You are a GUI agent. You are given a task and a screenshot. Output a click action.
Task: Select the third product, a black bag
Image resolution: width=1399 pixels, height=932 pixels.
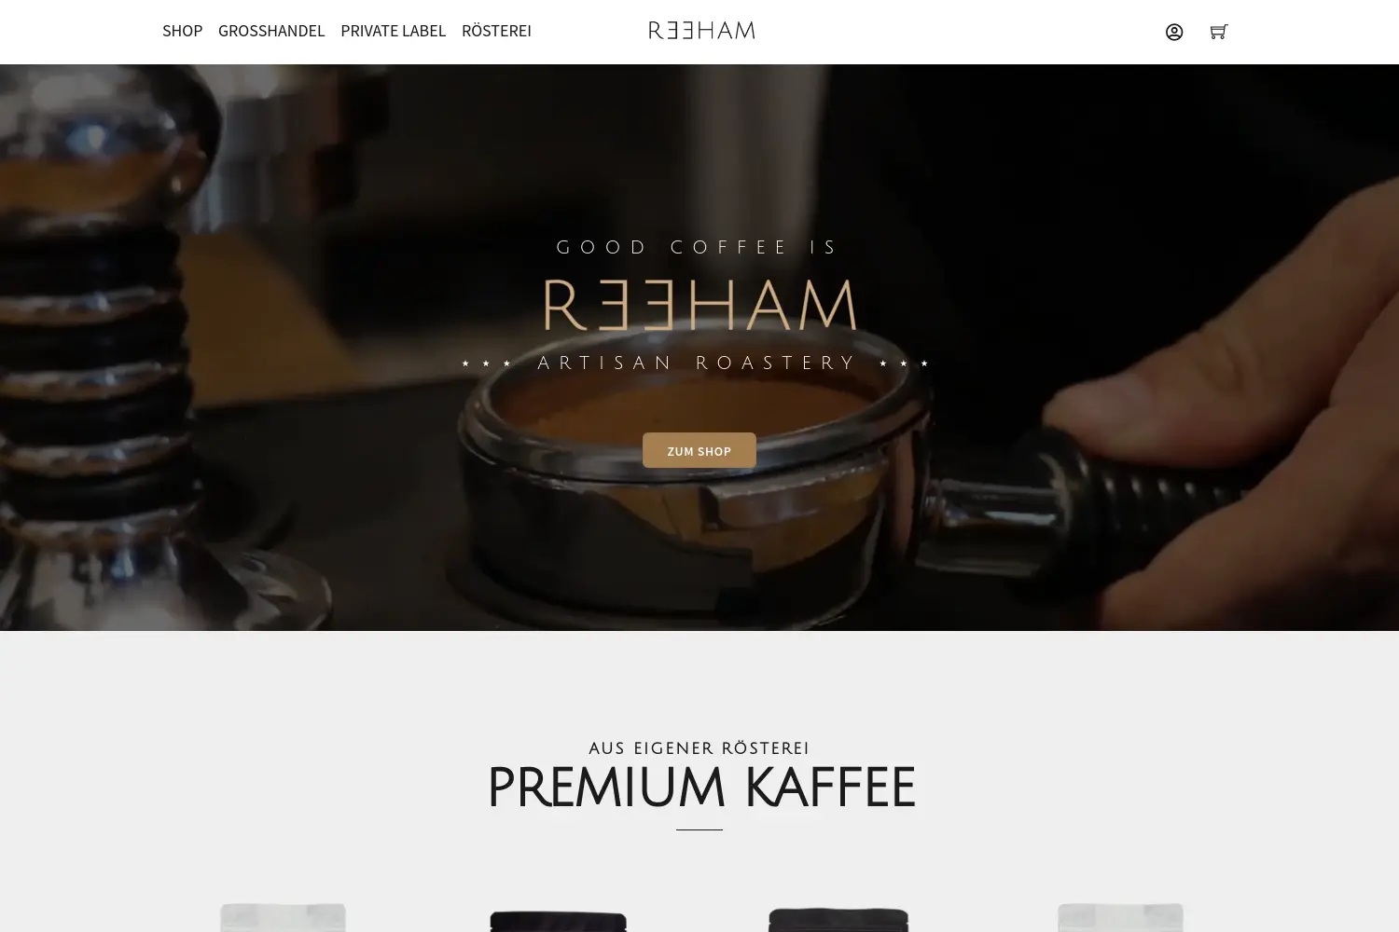[838, 919]
